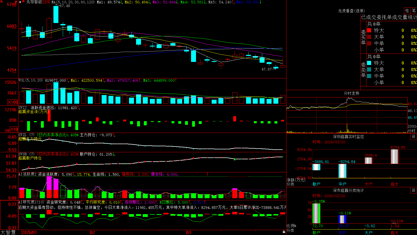Screen dimensions: 417x235
Task: Switch 龙虎看盘 to 柱 bar view
Action: pyautogui.click(x=407, y=11)
